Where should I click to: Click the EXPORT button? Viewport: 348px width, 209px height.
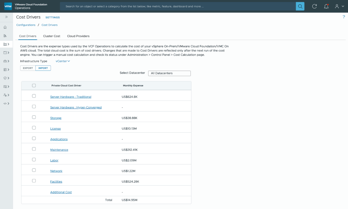(28, 68)
